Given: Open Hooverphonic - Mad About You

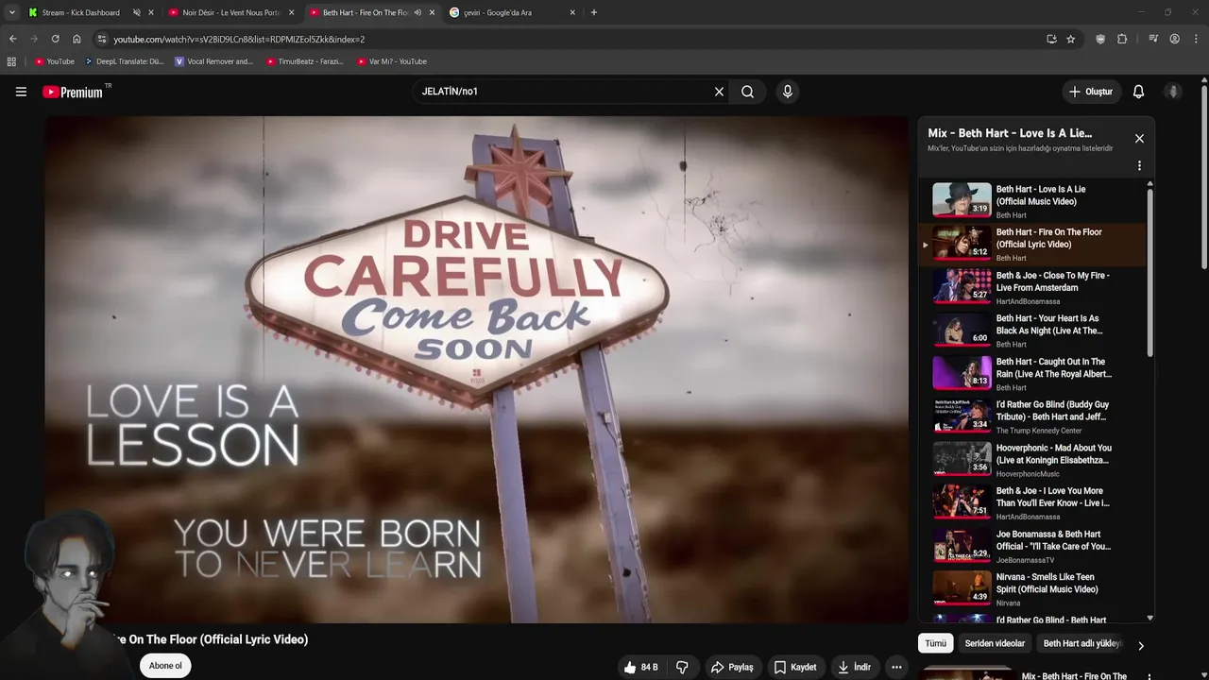Looking at the screenshot, I should [x=1033, y=460].
